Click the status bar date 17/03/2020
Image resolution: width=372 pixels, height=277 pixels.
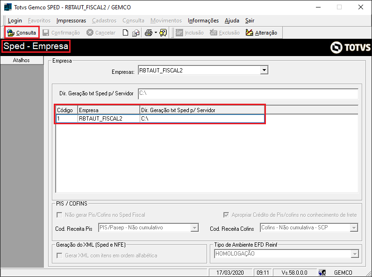[230, 273]
